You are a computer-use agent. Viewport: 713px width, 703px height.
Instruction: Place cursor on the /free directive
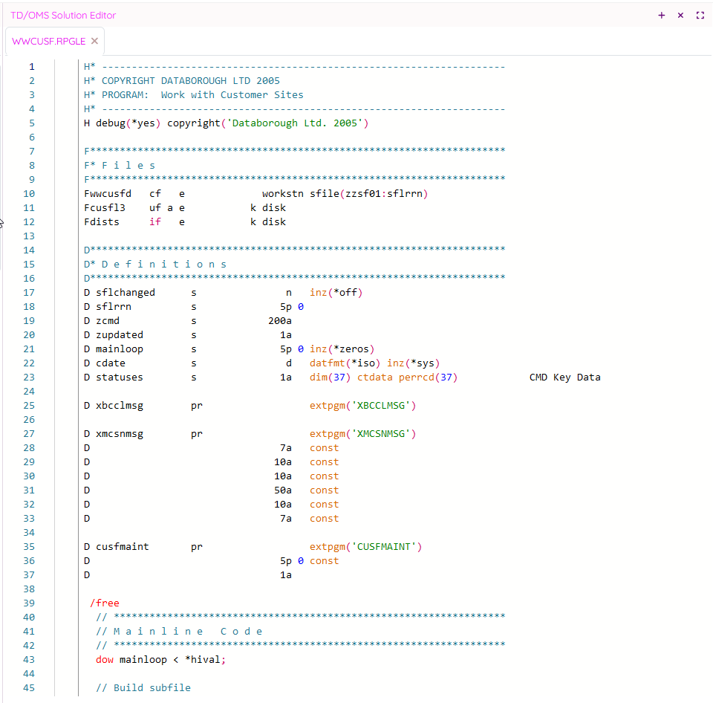105,603
